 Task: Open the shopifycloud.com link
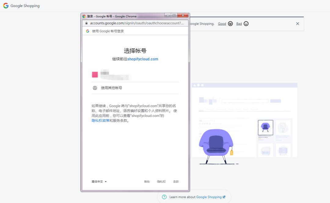[x=143, y=59]
